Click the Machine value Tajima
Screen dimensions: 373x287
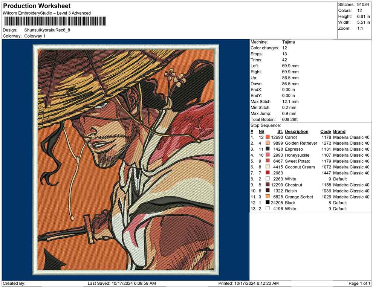pyautogui.click(x=289, y=42)
